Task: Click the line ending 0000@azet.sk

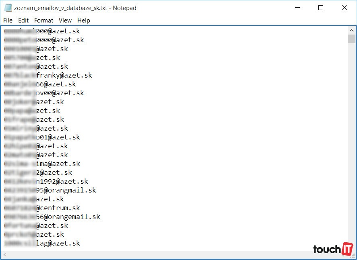Action: pyautogui.click(x=44, y=40)
